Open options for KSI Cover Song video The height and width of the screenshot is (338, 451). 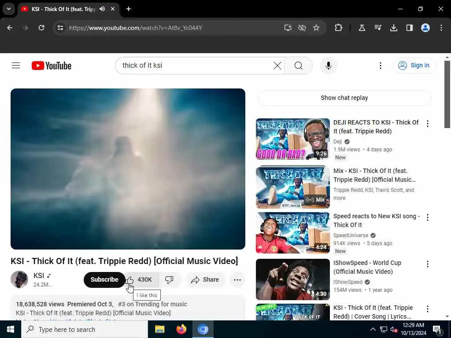pos(427,309)
